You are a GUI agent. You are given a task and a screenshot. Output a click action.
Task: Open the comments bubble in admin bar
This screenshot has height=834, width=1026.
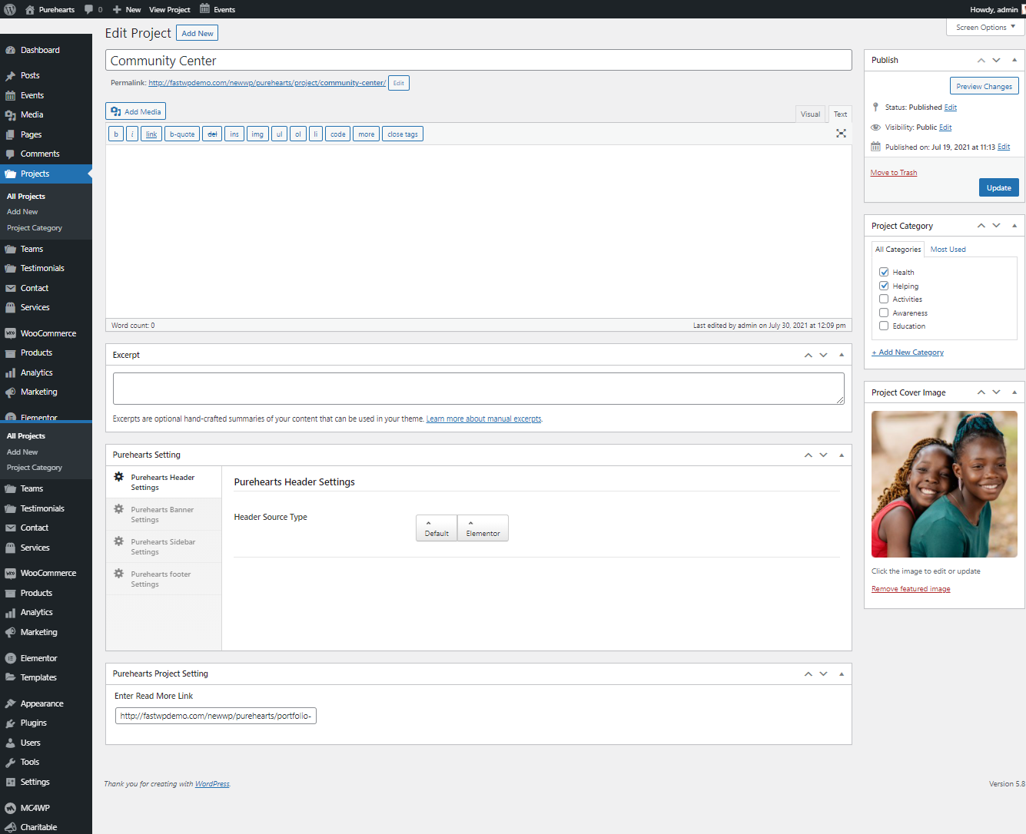coord(93,9)
